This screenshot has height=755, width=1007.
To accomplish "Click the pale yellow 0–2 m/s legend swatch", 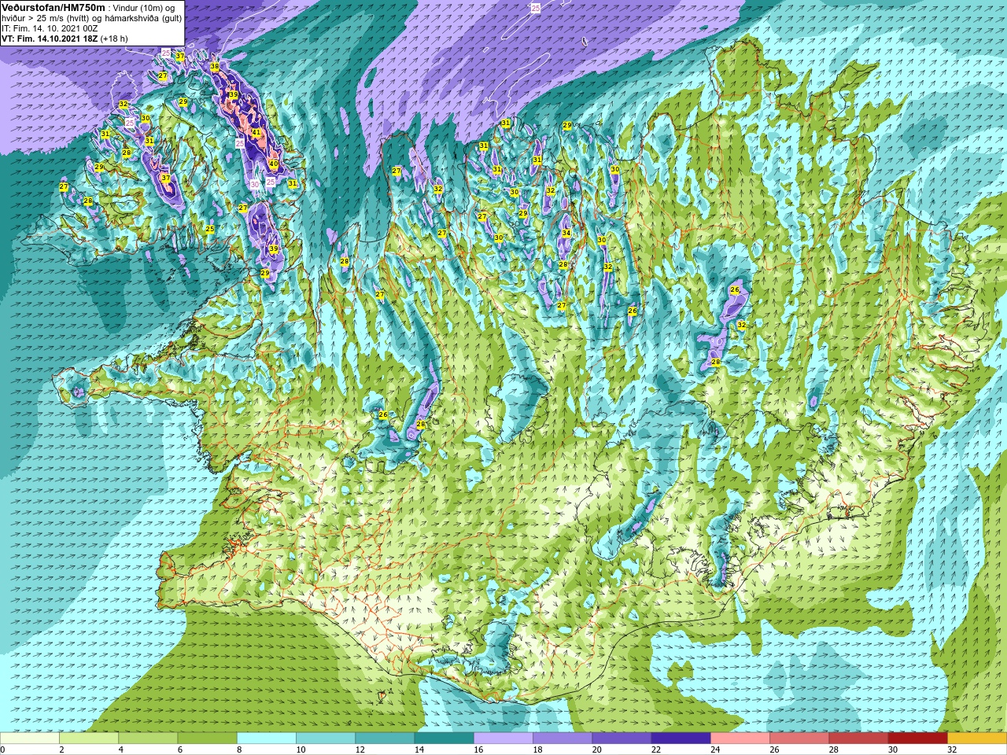I will [x=30, y=738].
